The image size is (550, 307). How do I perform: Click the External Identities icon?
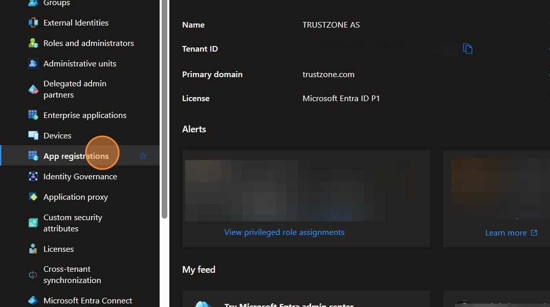click(33, 23)
